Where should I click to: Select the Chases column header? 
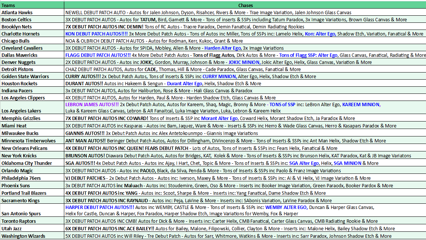(245, 5)
